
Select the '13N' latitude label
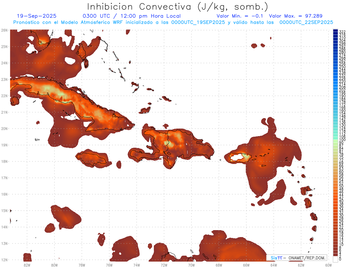[4, 243]
